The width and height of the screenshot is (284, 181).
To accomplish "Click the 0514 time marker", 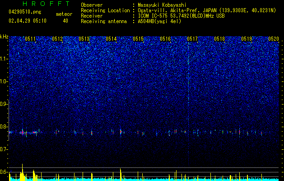I will point(111,39).
